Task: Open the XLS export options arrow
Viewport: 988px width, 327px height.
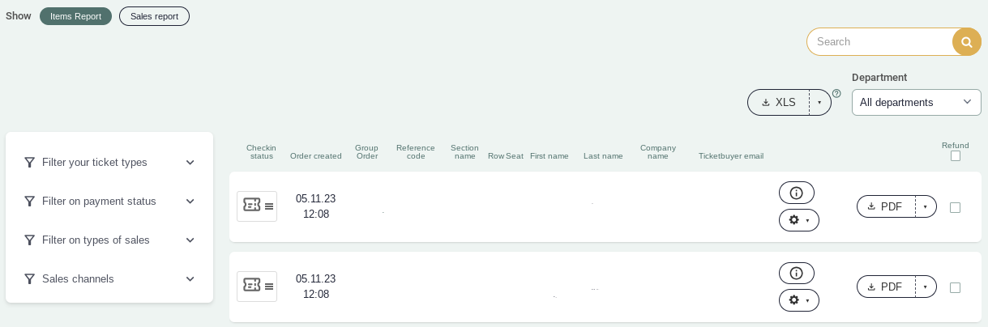Action: 820,103
